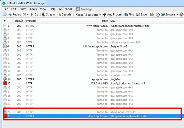
Task: Click the JSON icon of session 14
Action: [5, 79]
